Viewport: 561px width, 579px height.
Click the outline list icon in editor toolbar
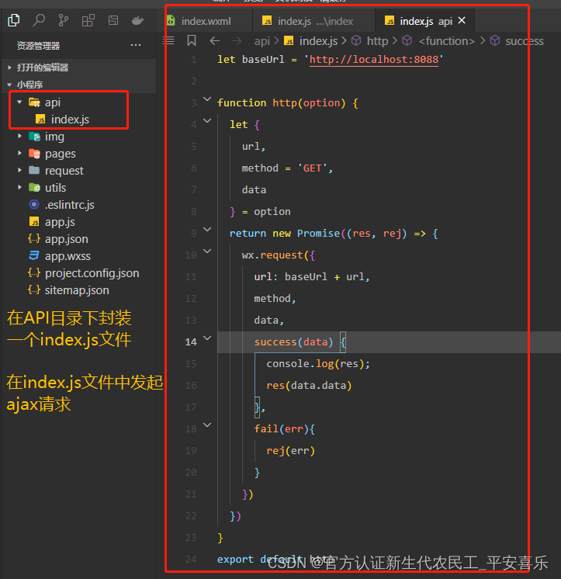[x=168, y=40]
